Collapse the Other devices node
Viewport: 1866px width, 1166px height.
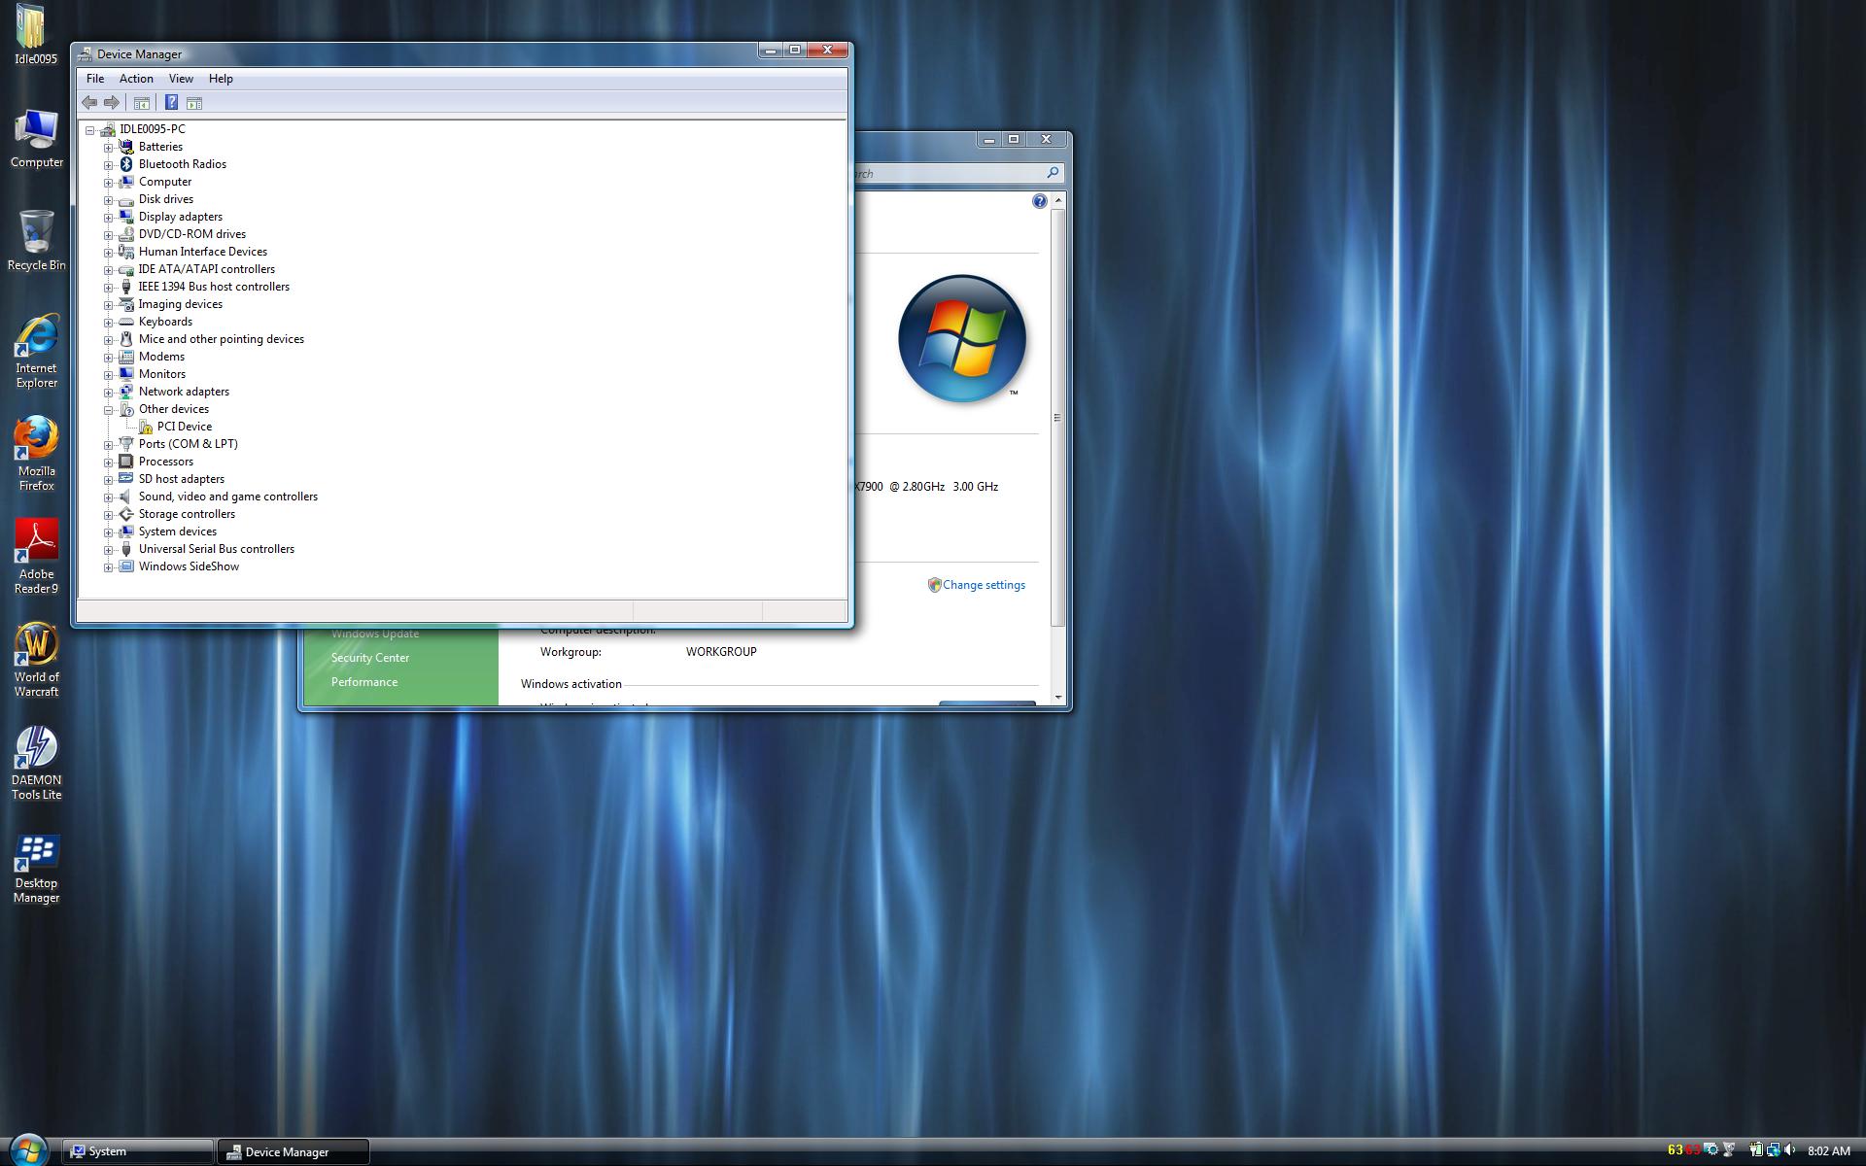point(109,409)
